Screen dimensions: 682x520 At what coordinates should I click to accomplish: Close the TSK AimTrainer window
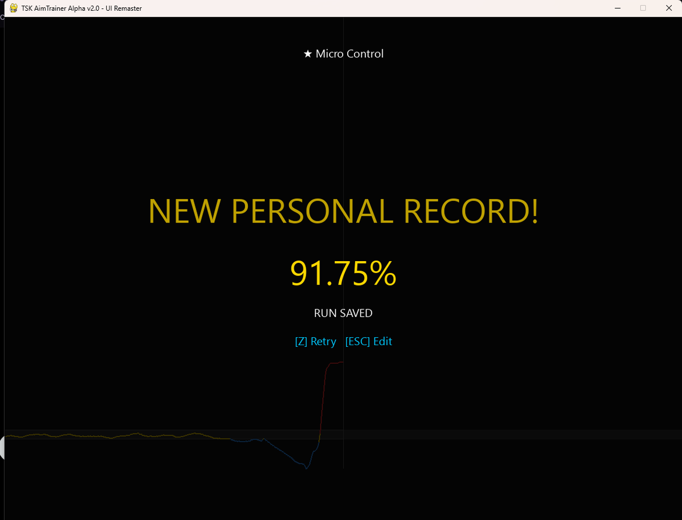pos(669,8)
